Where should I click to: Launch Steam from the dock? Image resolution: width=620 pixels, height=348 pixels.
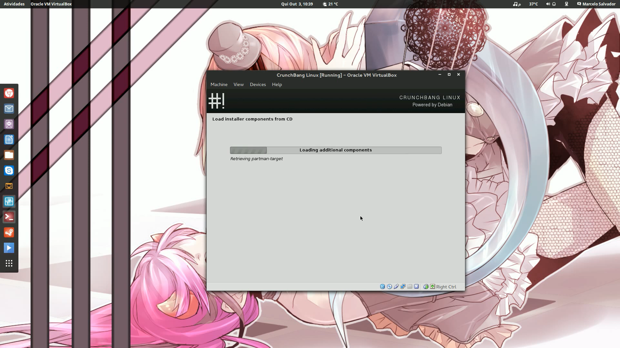(x=9, y=232)
